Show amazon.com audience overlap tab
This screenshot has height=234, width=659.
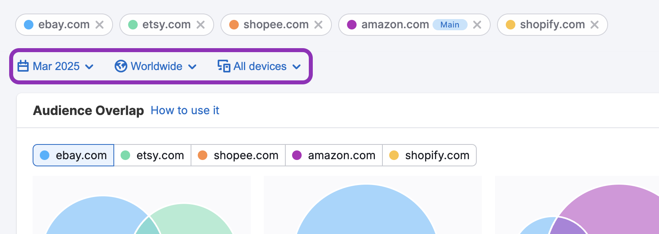pyautogui.click(x=334, y=155)
